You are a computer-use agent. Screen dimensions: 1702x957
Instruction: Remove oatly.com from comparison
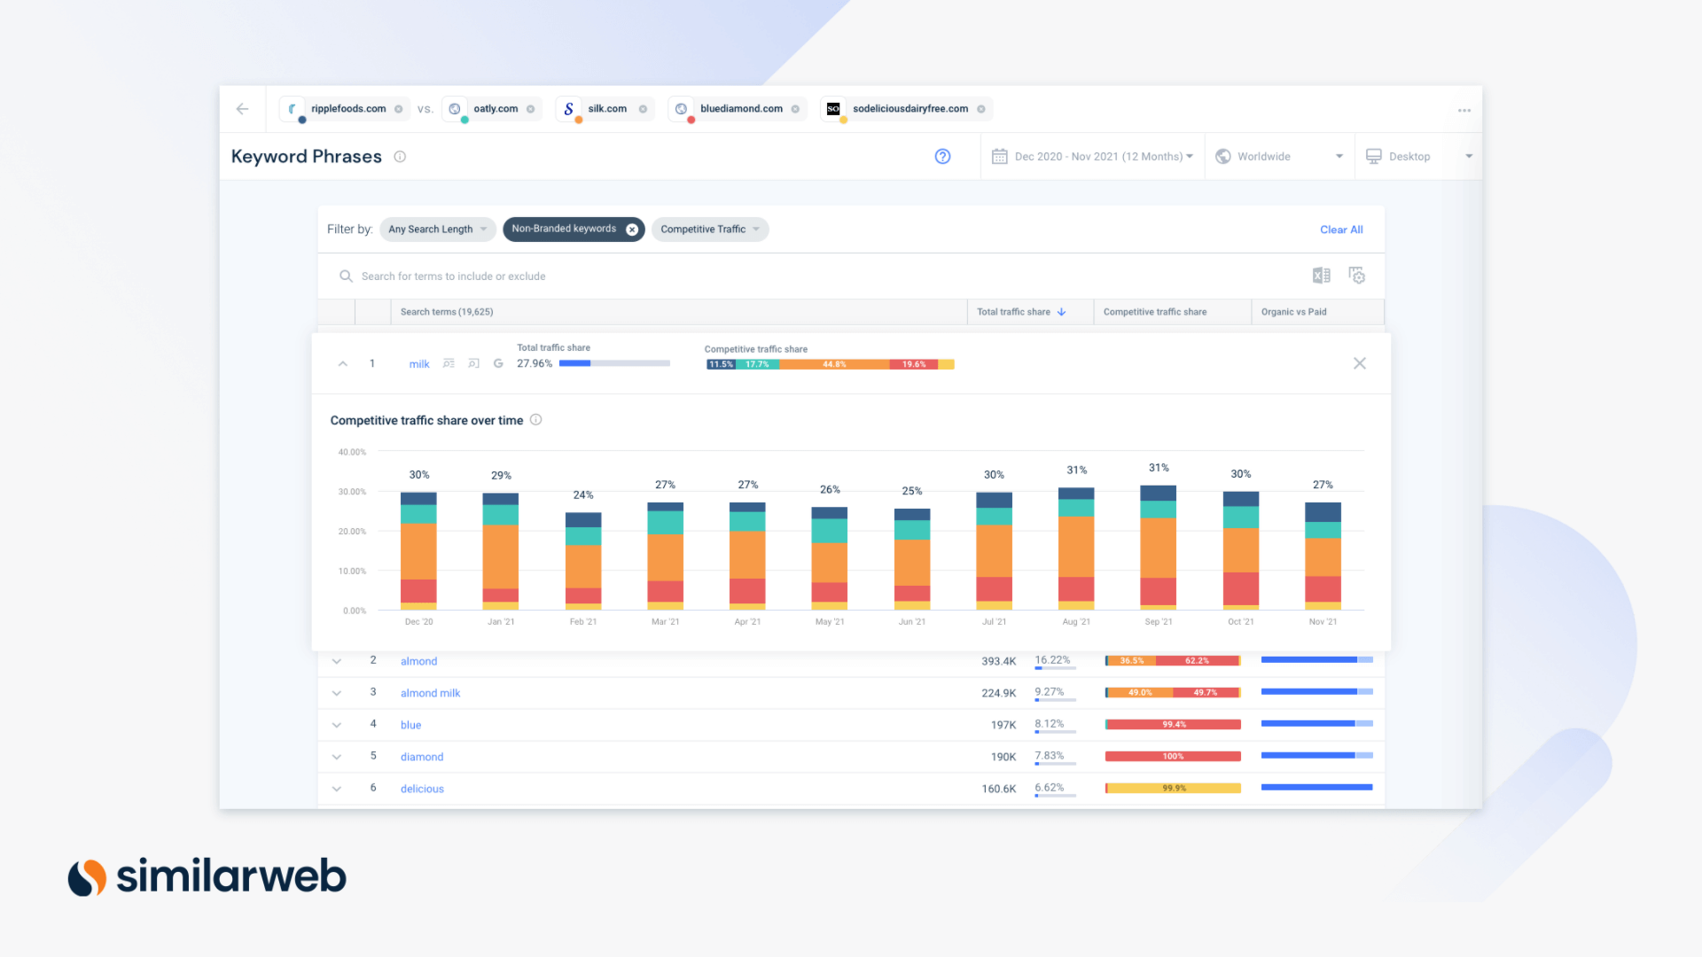tap(530, 109)
